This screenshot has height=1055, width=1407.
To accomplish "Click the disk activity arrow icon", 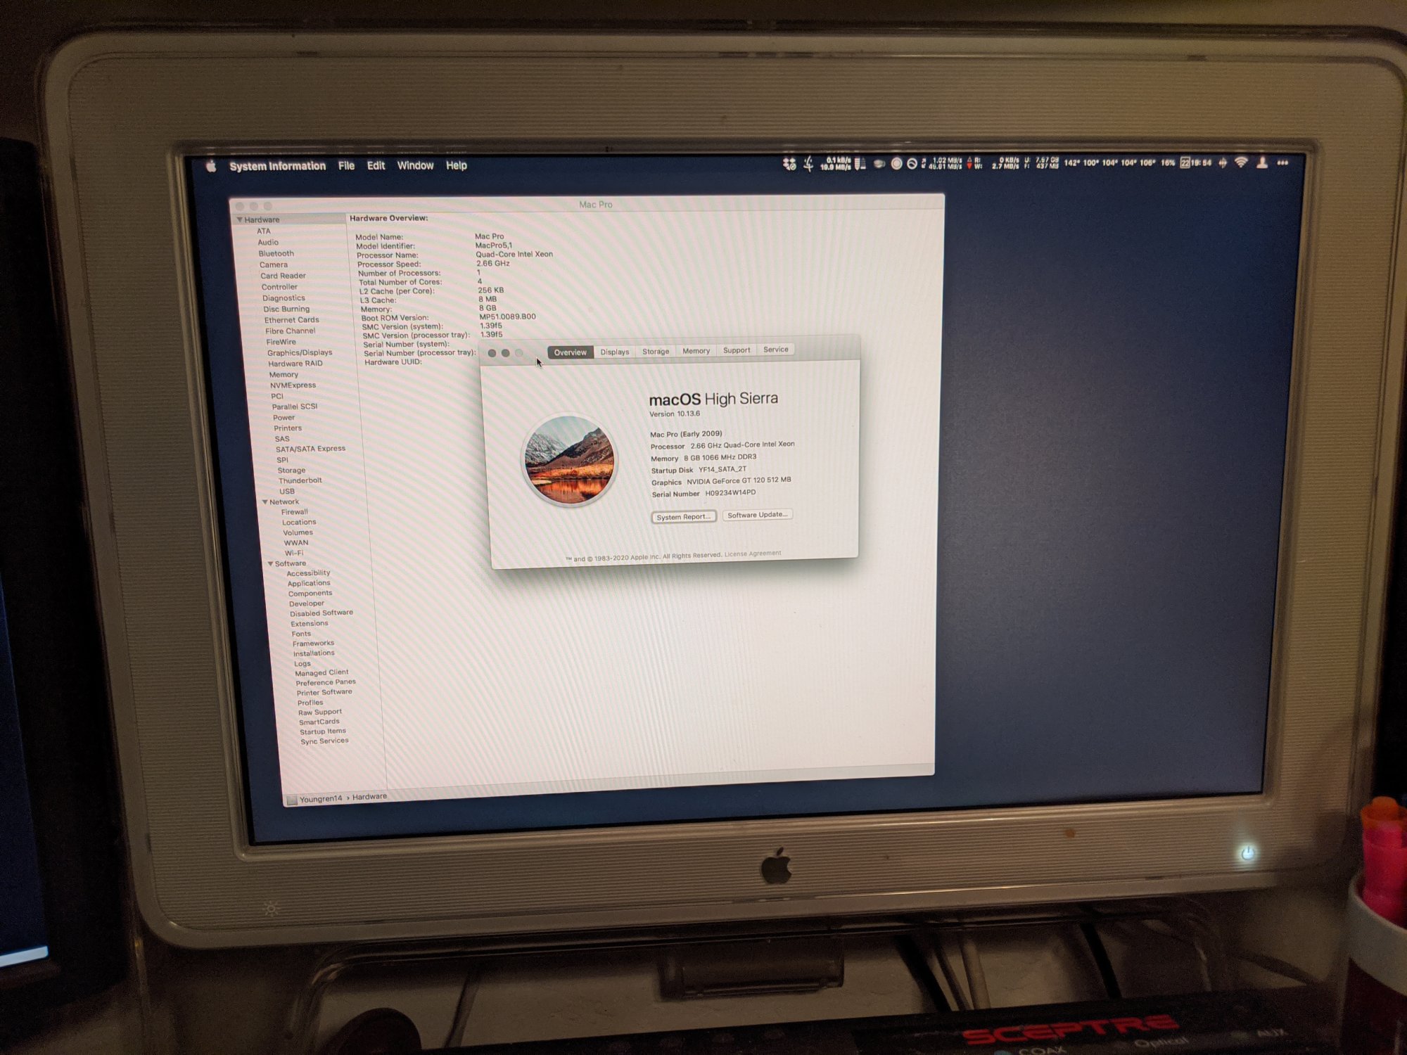I will pyautogui.click(x=969, y=163).
